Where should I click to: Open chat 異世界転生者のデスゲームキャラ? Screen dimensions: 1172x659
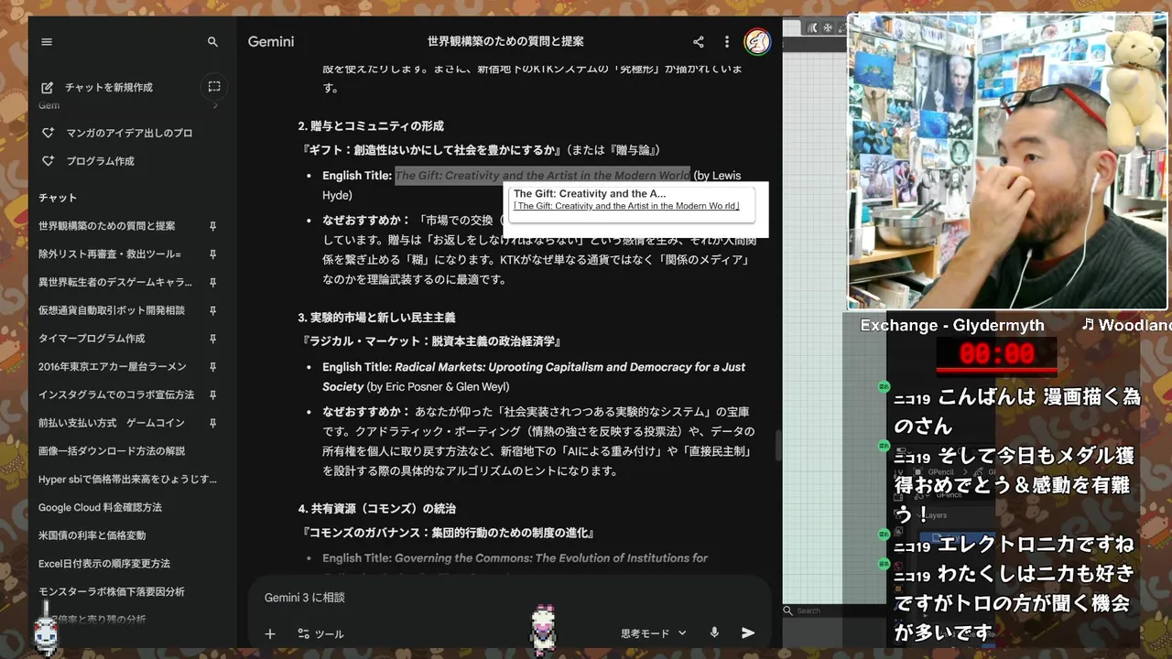pos(115,283)
